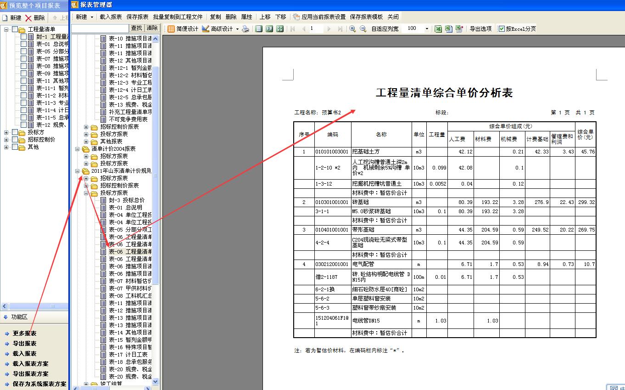
Task: Click the 高级设计 ruler icon
Action: click(x=205, y=28)
